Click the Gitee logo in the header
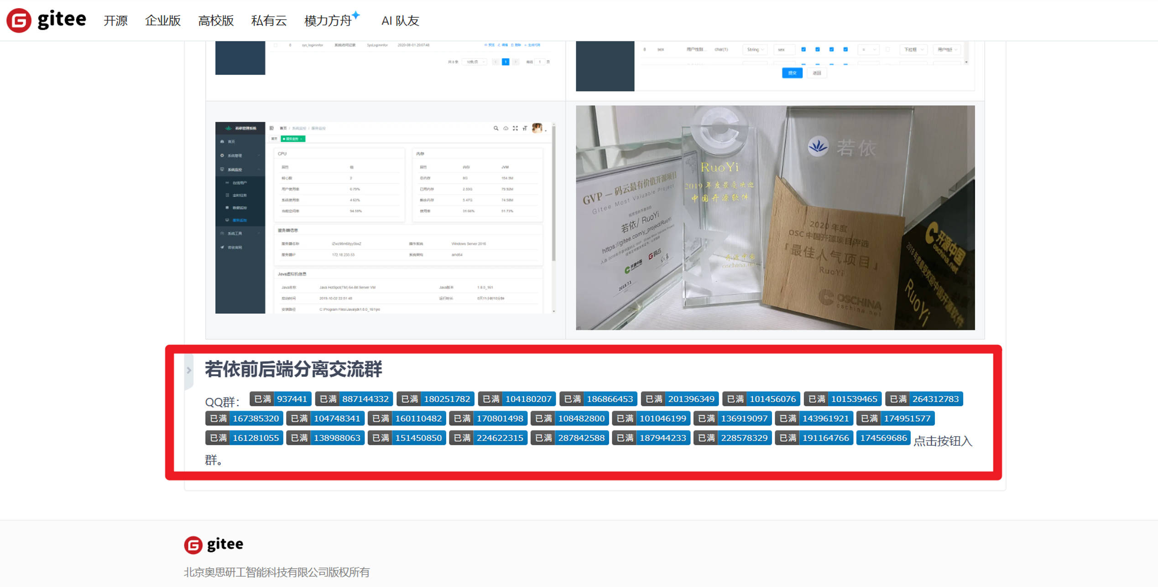The image size is (1158, 587). tap(46, 20)
